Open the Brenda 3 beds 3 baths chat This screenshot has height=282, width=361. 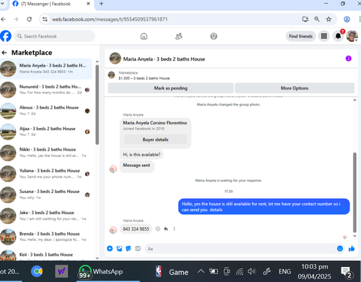tap(46, 236)
